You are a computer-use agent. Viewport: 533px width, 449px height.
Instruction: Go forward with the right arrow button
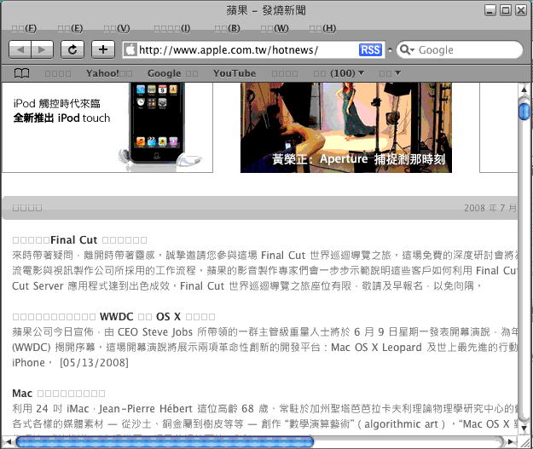click(x=42, y=50)
